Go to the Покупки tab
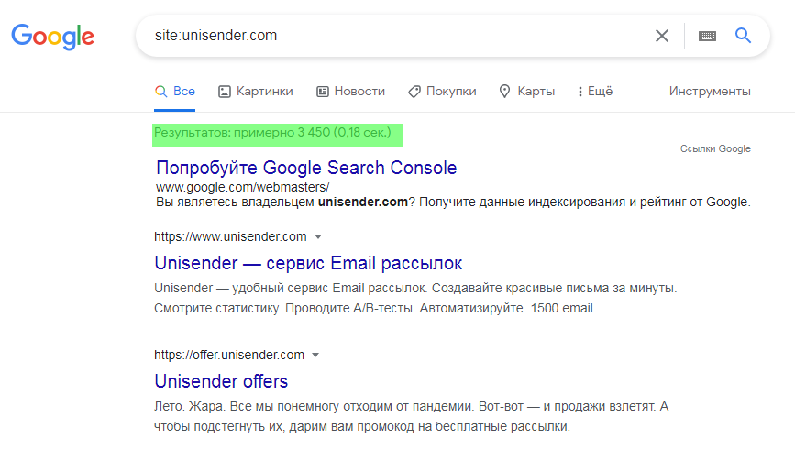This screenshot has width=795, height=460. pos(442,92)
